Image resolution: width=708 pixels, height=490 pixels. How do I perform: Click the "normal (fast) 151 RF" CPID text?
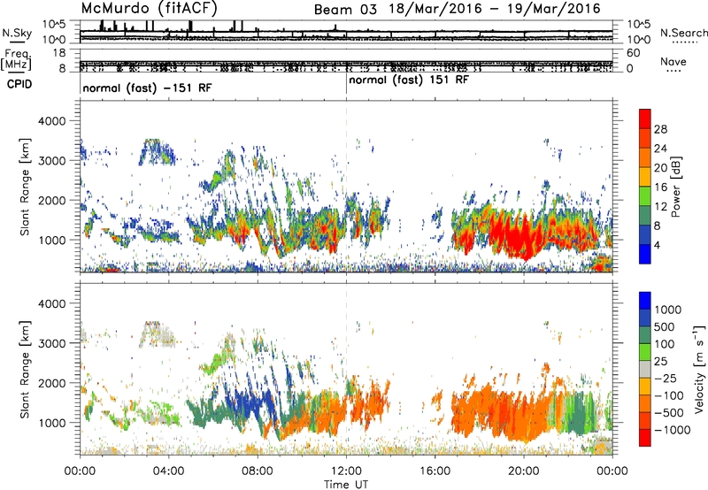[x=409, y=80]
